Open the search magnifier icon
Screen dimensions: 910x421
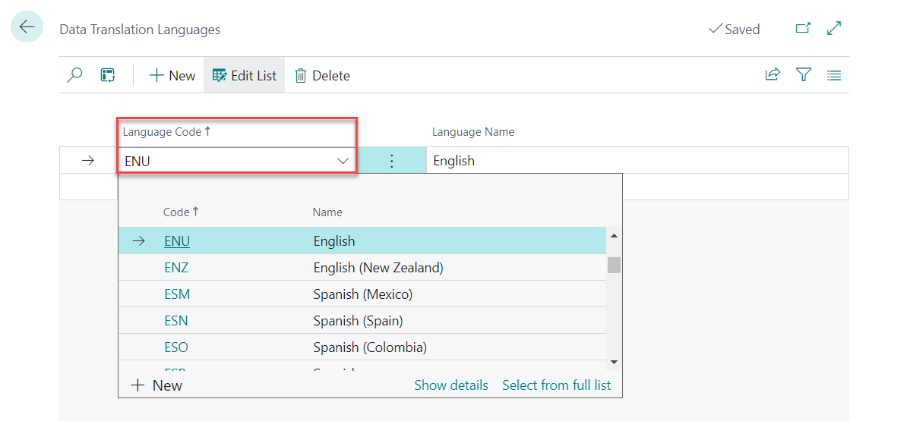click(74, 75)
